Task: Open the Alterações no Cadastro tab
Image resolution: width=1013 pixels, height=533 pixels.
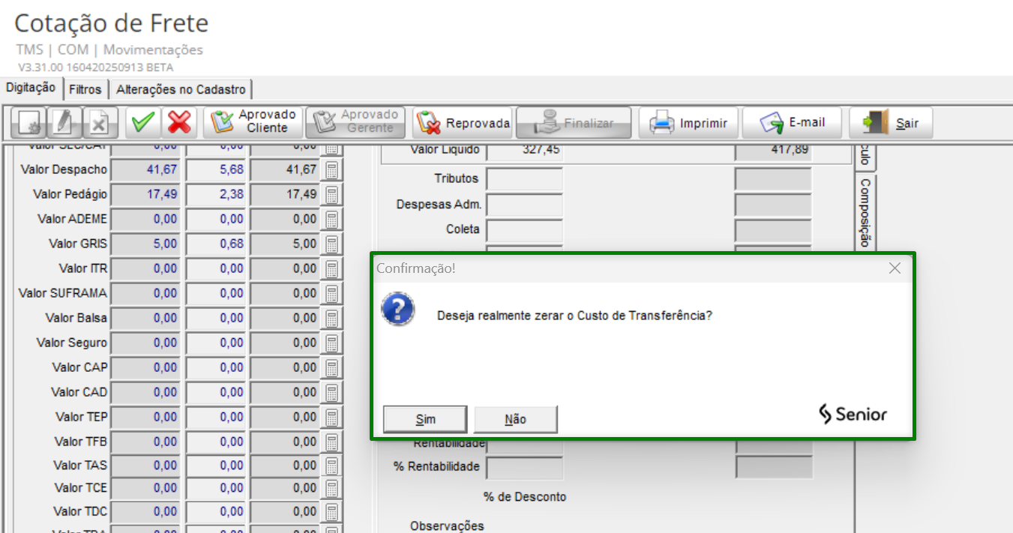Action: (x=181, y=90)
